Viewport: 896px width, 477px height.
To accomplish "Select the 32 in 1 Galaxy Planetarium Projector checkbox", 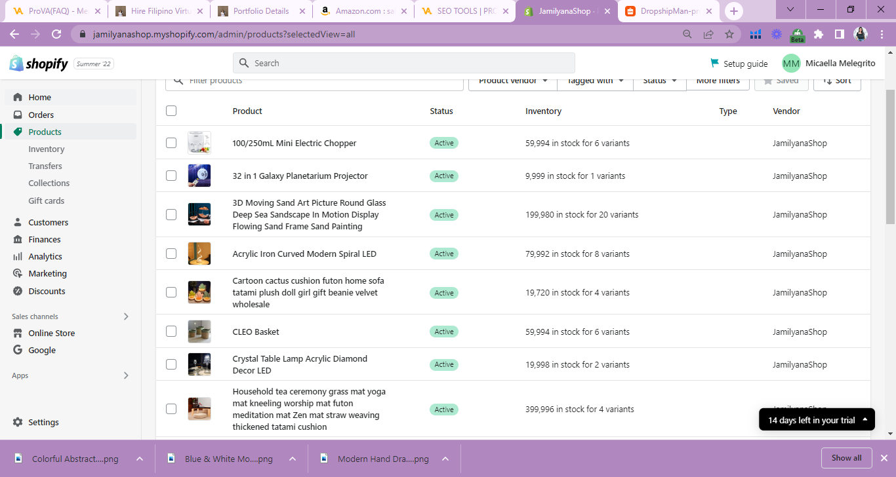I will pyautogui.click(x=171, y=176).
